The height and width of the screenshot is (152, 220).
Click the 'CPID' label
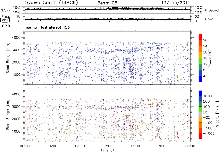click(6, 26)
